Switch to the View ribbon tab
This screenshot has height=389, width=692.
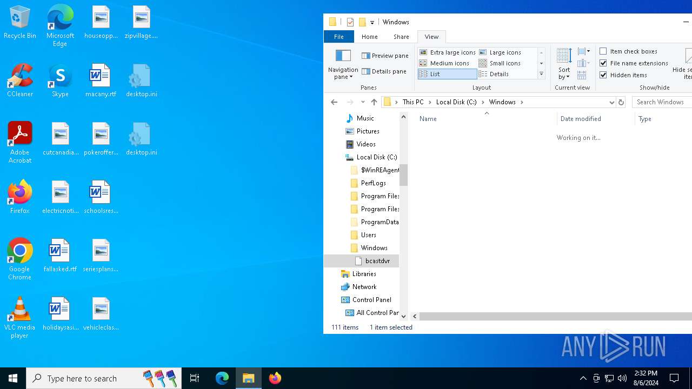[431, 37]
